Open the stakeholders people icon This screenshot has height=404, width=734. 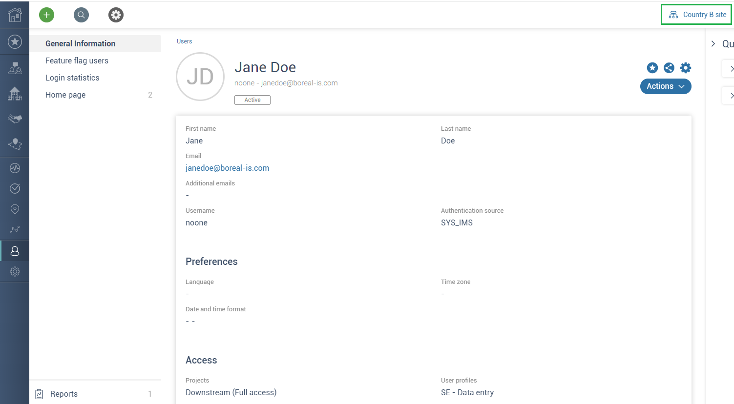pos(15,68)
